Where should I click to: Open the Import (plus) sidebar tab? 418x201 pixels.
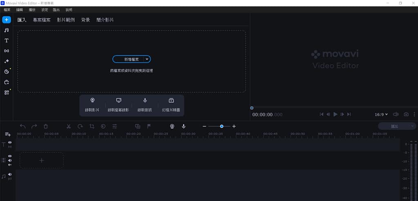(7, 20)
